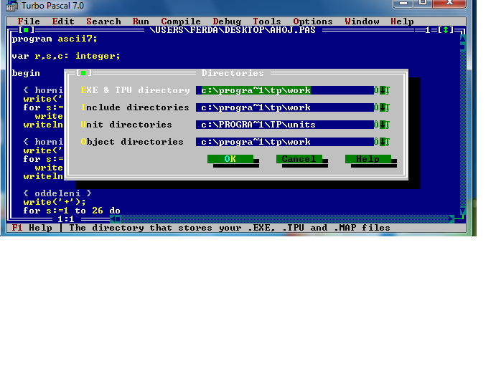Click the Object directories input field

point(285,142)
